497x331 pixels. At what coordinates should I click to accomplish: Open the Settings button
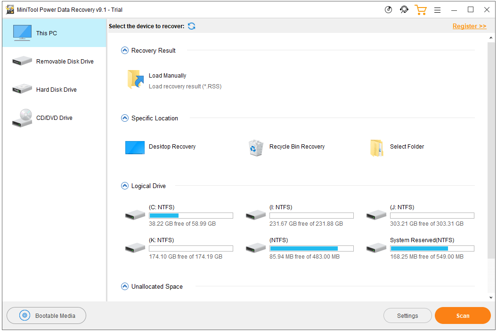pos(407,315)
